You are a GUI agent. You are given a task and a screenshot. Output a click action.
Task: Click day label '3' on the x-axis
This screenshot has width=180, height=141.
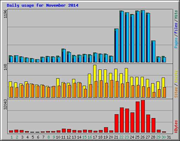[22, 137]
